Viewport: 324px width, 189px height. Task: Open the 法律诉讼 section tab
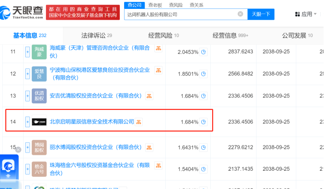pyautogui.click(x=96, y=36)
